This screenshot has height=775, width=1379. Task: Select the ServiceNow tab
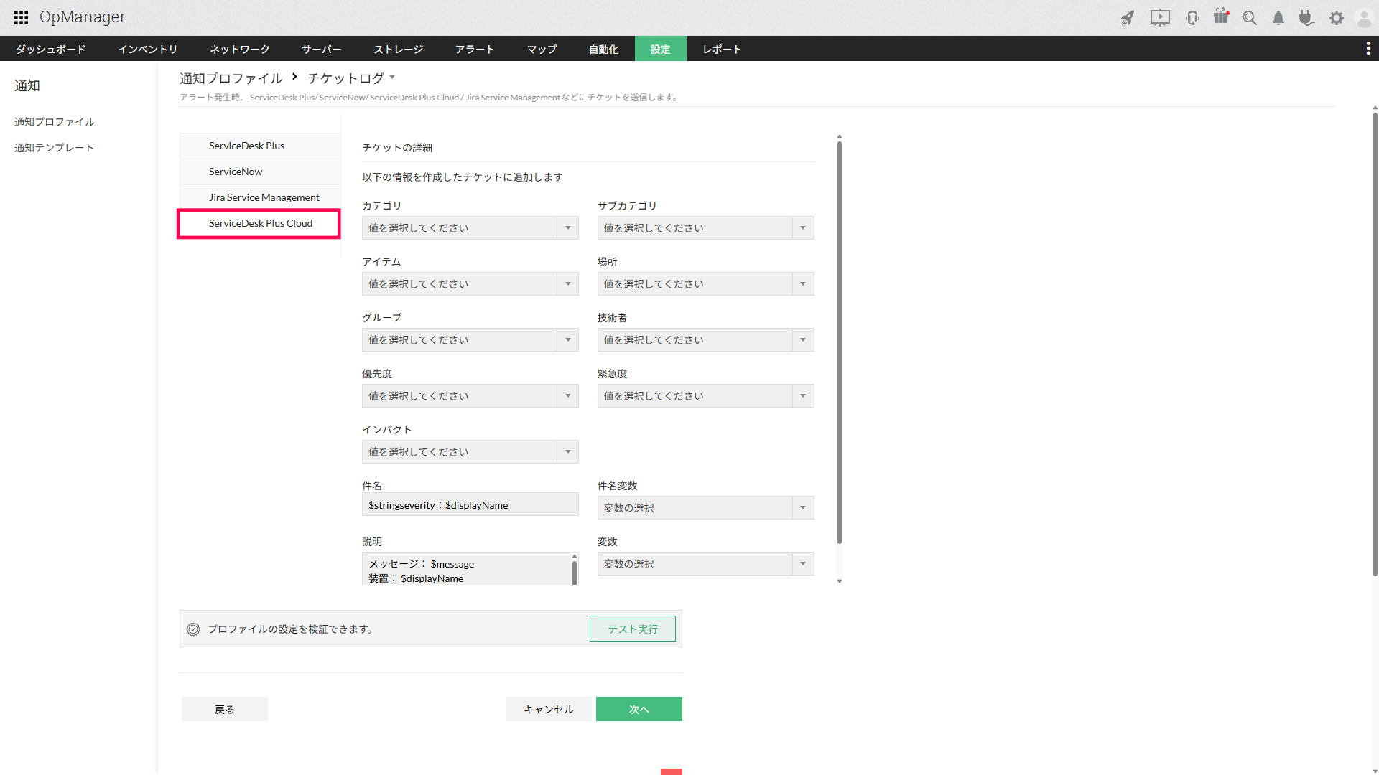tap(236, 172)
